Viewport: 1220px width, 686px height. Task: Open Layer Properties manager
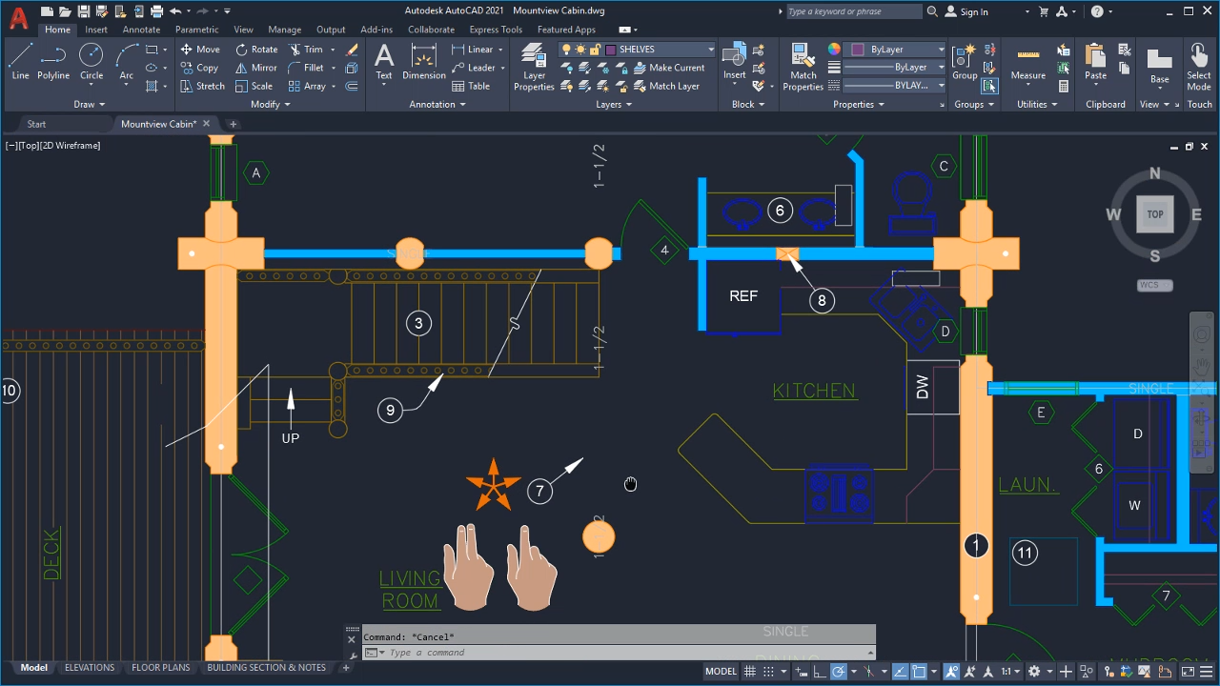coord(533,68)
